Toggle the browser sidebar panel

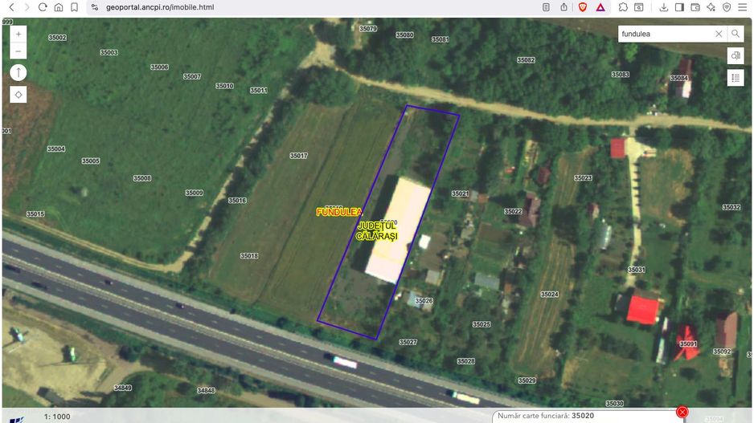tap(679, 7)
